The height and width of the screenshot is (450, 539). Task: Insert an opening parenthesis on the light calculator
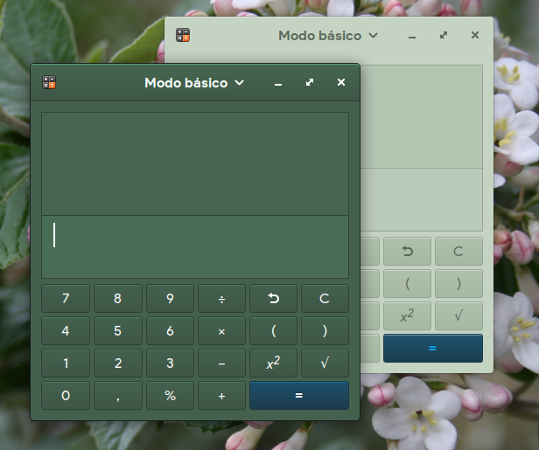pyautogui.click(x=407, y=283)
